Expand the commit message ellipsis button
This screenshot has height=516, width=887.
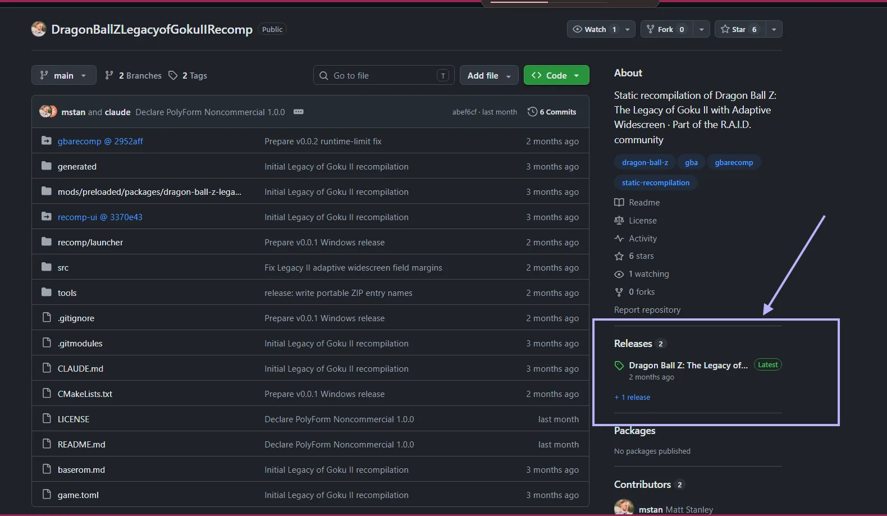[x=299, y=112]
